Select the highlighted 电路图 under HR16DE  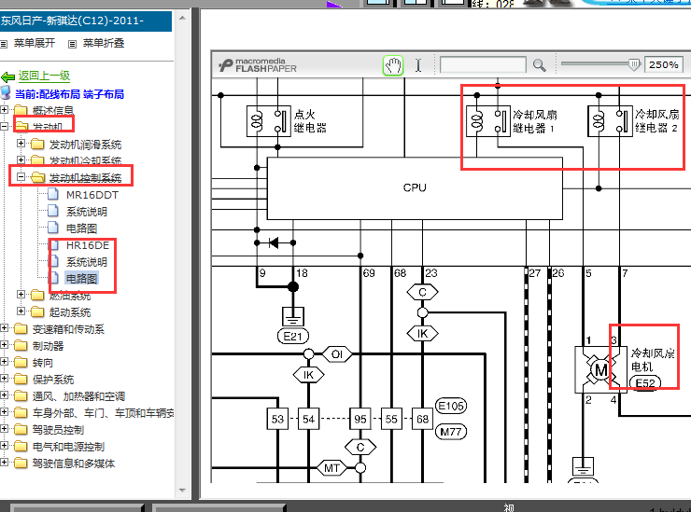coord(81,279)
